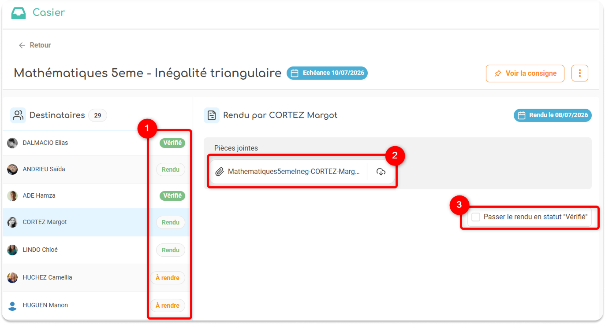Open the three-dot options menu
This screenshot has width=605, height=324.
pos(580,73)
